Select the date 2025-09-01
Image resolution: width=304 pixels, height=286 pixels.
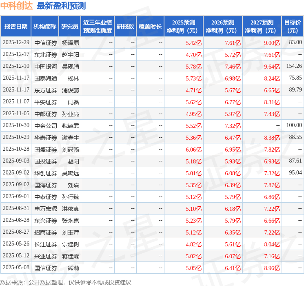click(16, 196)
